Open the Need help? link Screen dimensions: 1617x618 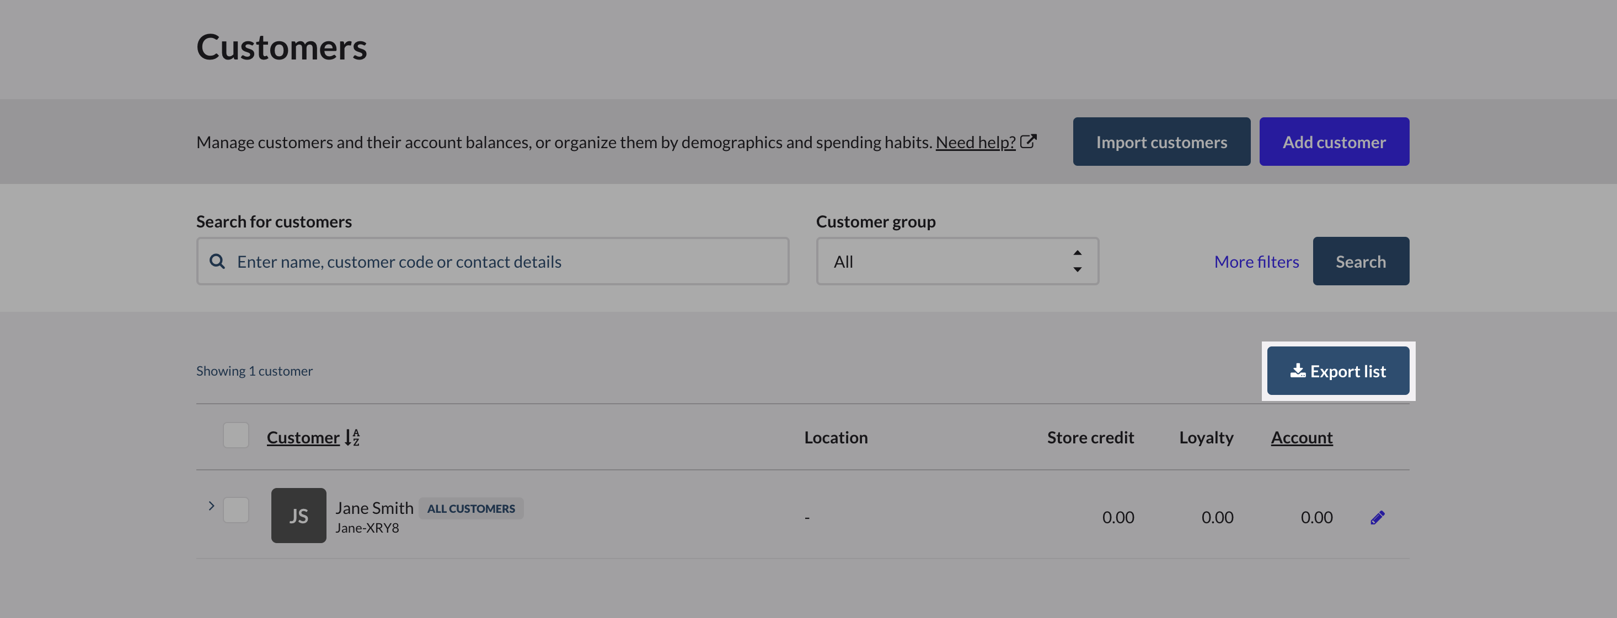tap(975, 143)
